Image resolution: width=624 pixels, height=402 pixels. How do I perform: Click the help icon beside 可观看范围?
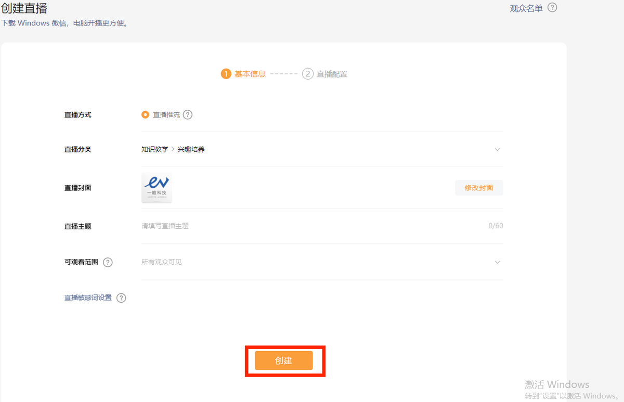[108, 262]
